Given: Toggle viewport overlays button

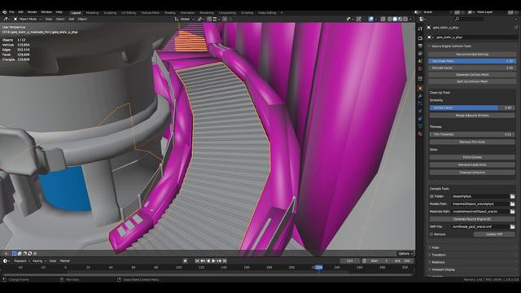Looking at the screenshot, I should click(x=371, y=20).
